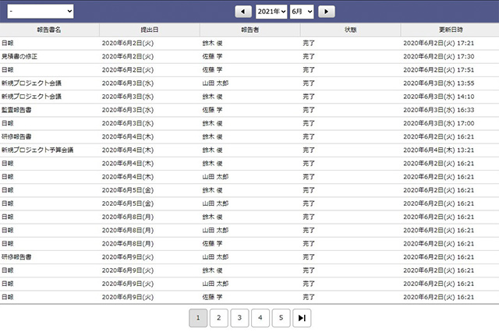
Task: Open the 見積書の修正 report row
Action: 249,57
